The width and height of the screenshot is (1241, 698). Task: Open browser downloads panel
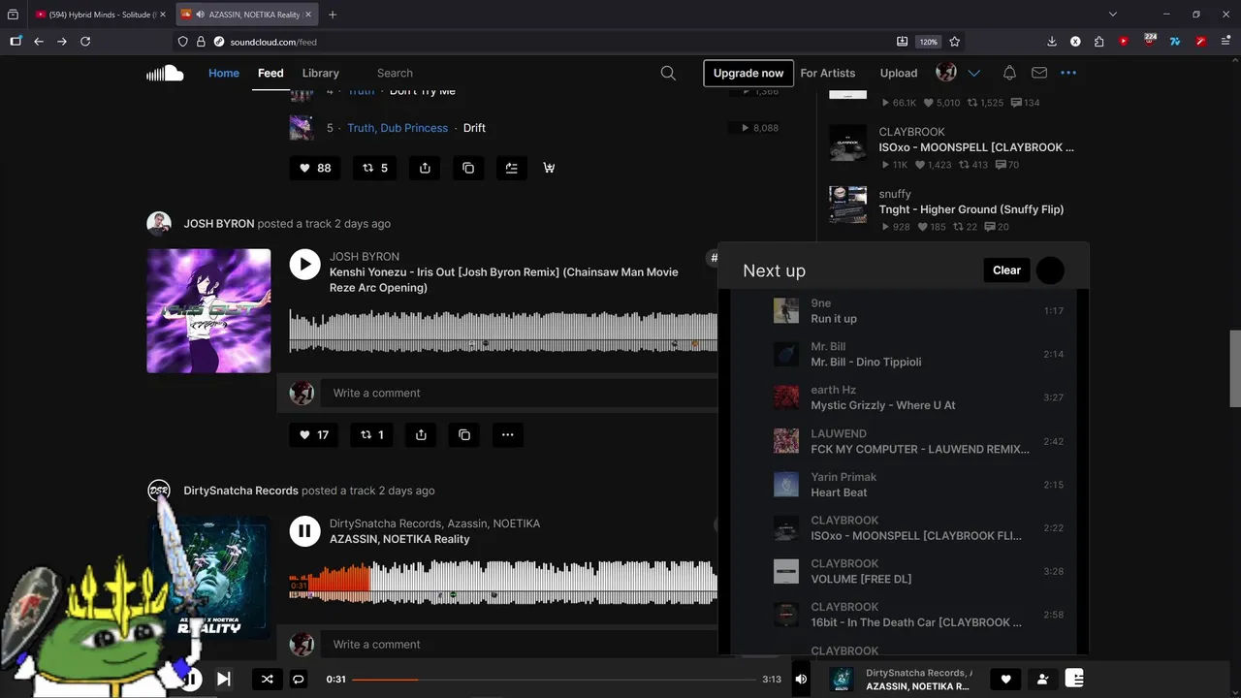1052,42
